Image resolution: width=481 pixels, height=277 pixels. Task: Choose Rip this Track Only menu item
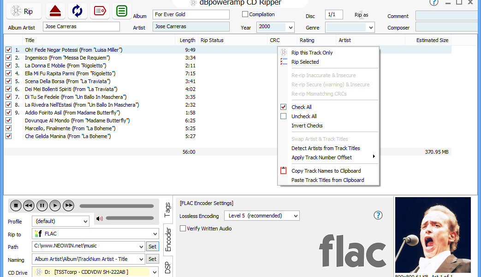(x=312, y=53)
